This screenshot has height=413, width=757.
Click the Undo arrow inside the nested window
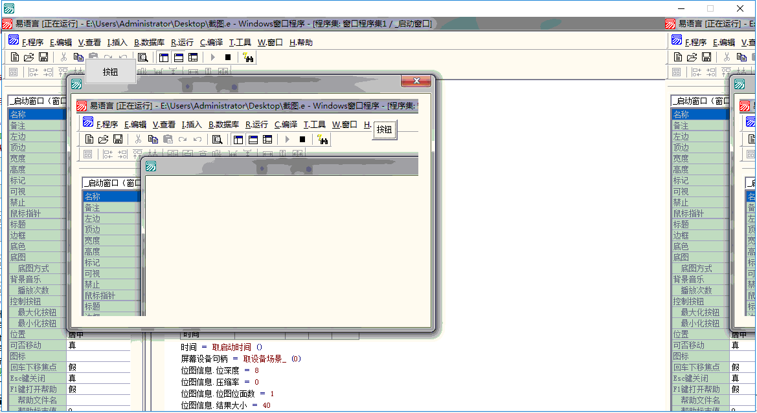[198, 139]
